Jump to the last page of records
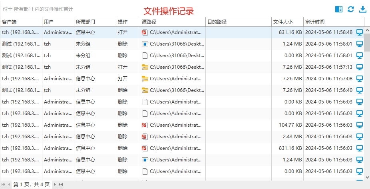The image size is (370, 189). (61, 184)
